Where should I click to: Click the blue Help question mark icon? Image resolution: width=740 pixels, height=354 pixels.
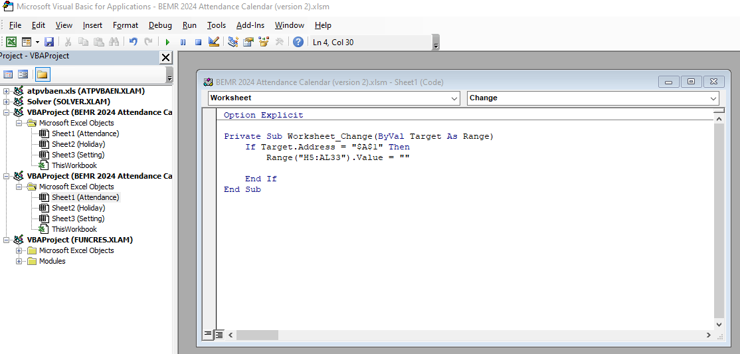tap(298, 42)
